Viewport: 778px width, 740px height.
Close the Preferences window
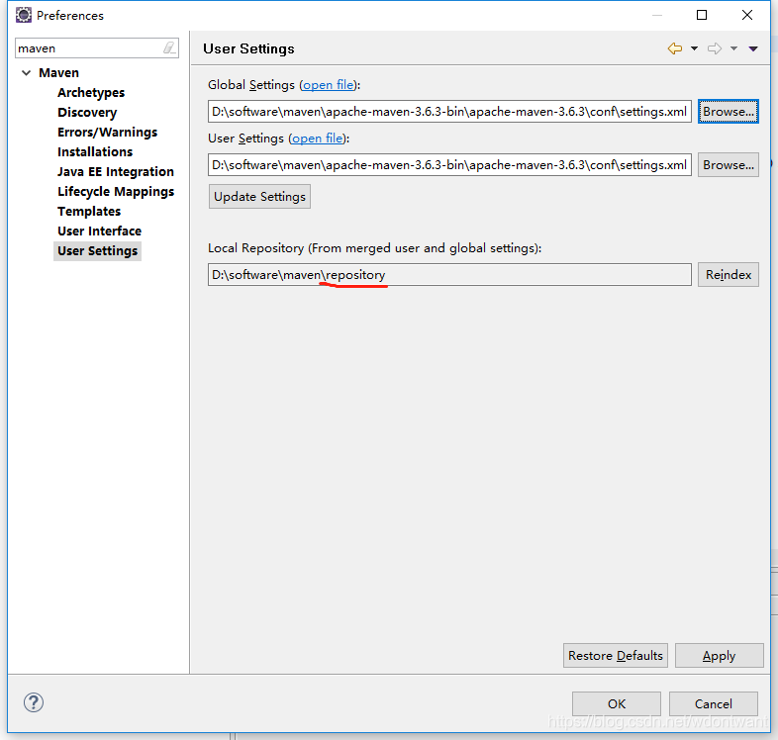point(747,15)
